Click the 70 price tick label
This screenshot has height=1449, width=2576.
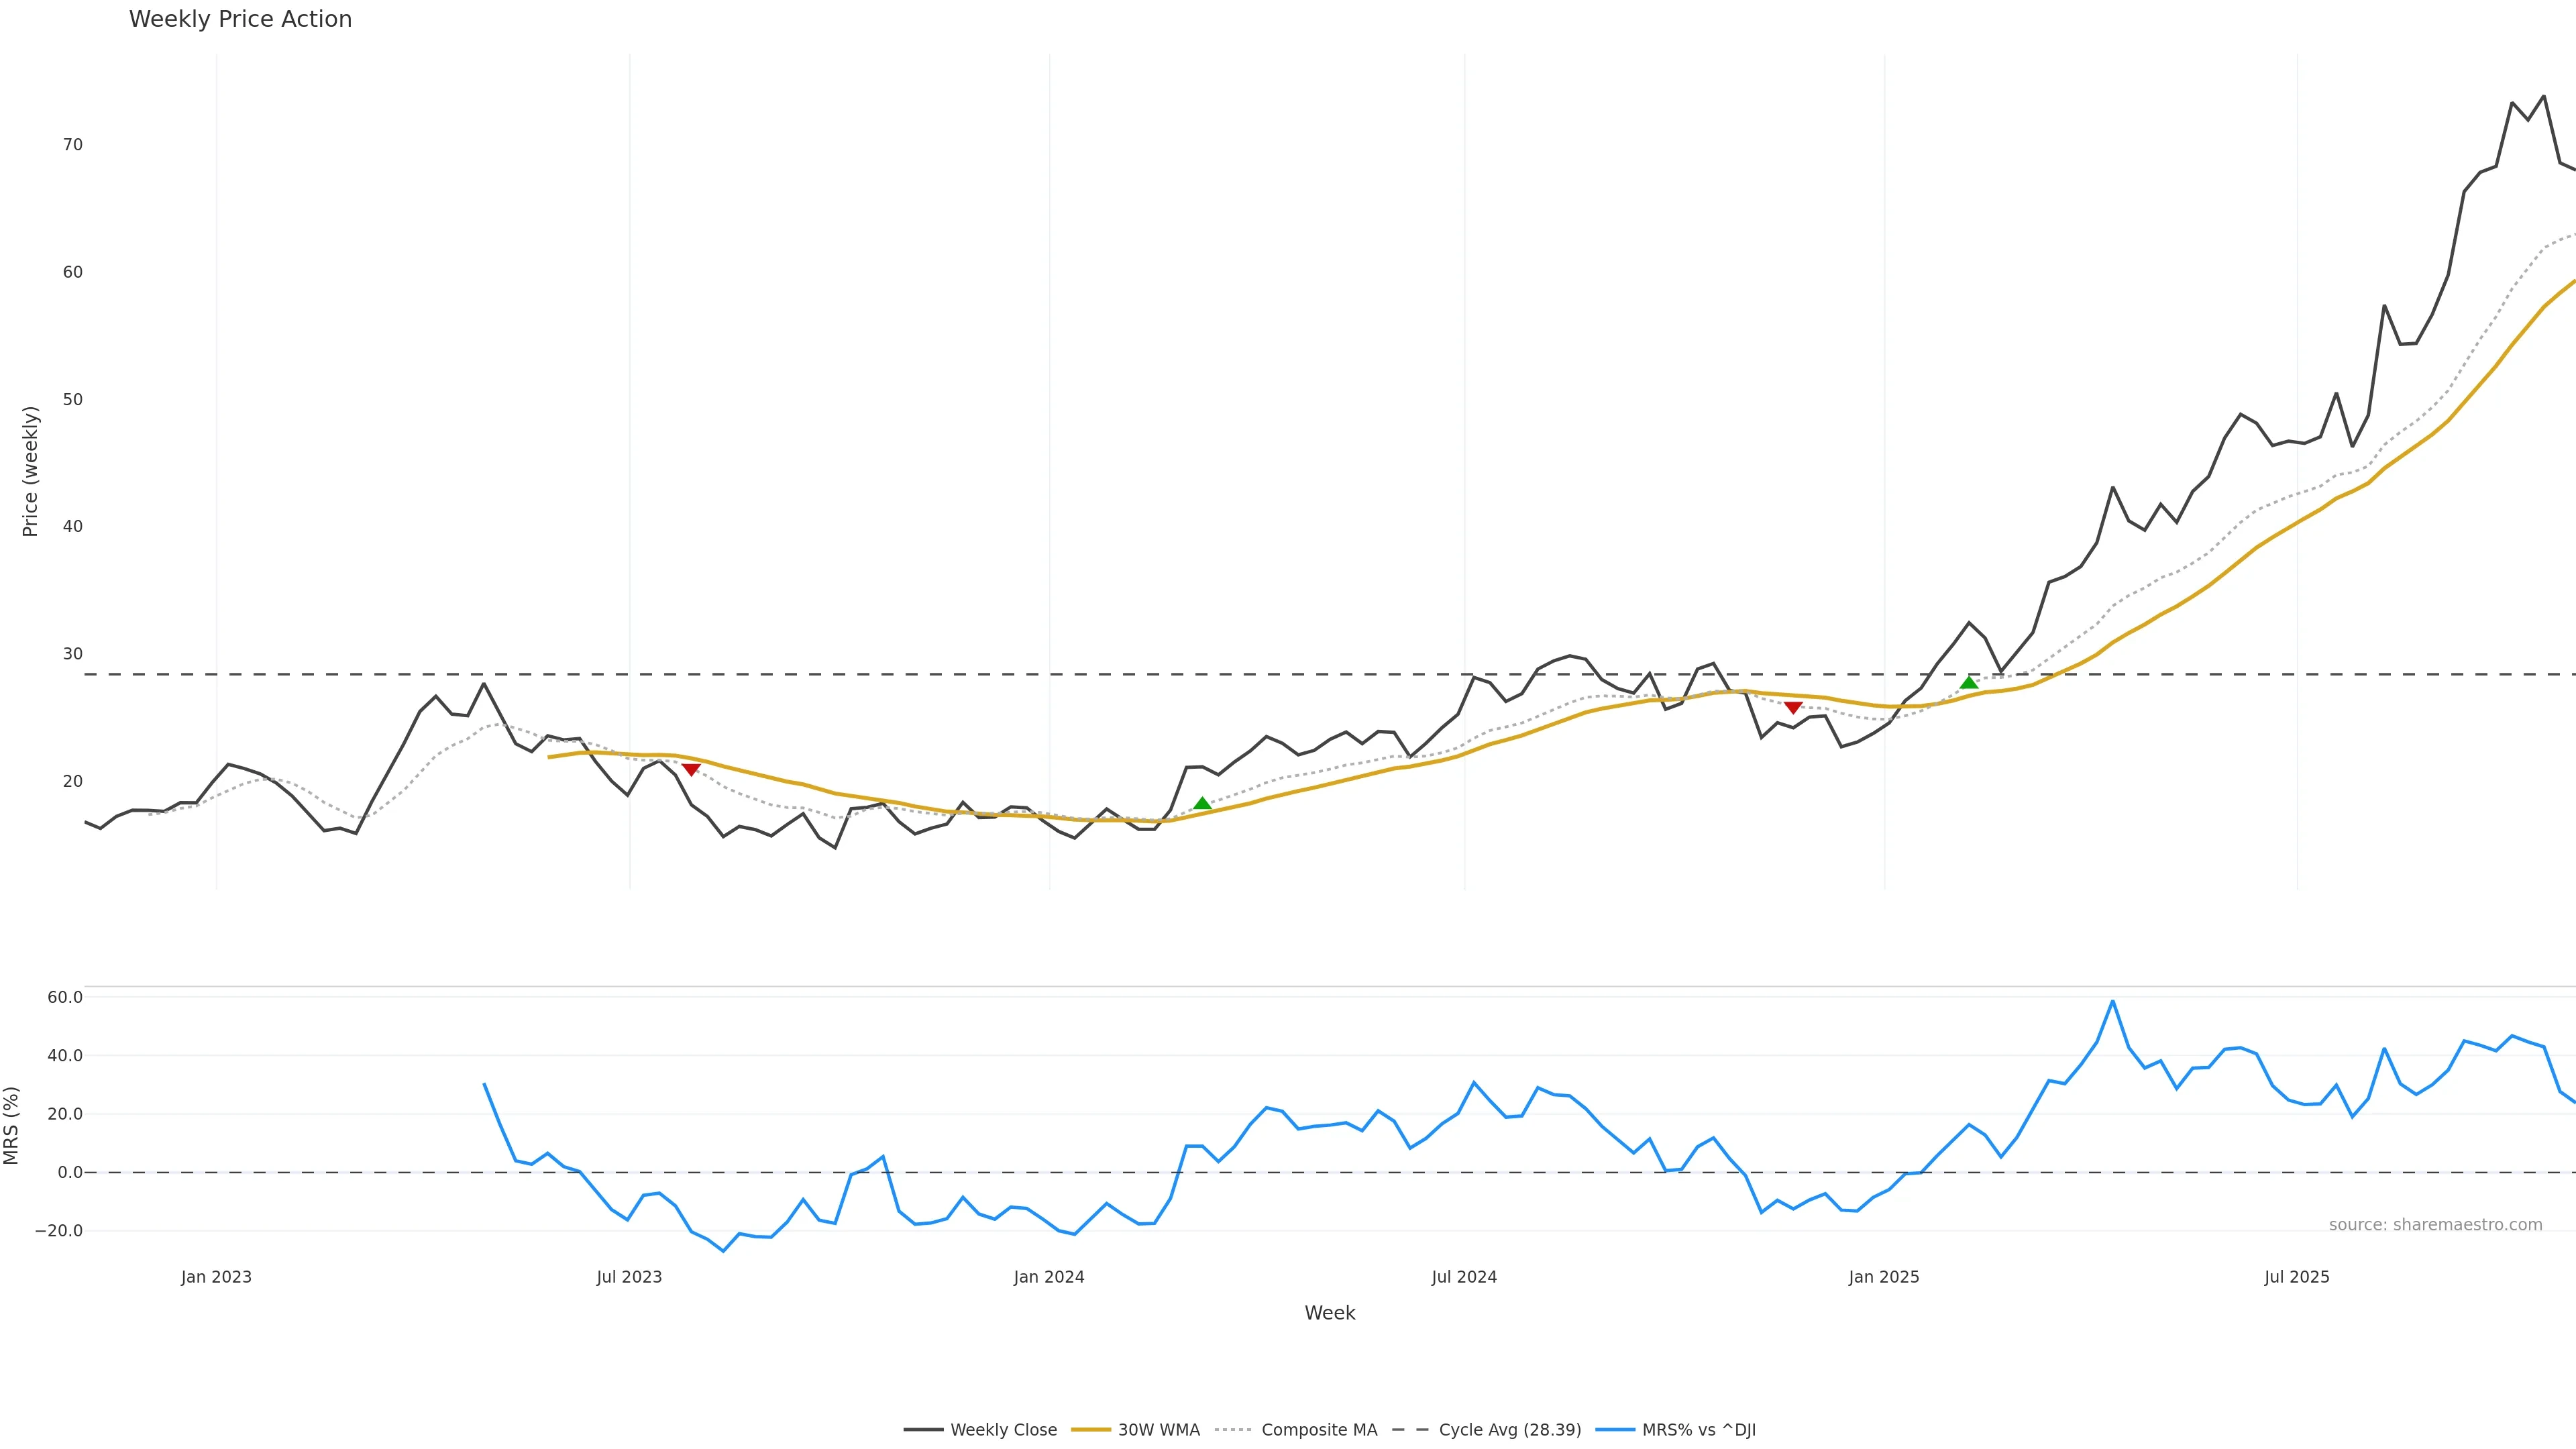tap(72, 145)
